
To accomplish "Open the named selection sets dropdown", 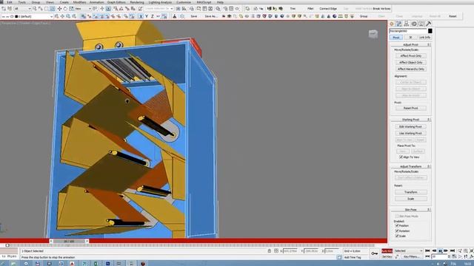I will point(159,9).
